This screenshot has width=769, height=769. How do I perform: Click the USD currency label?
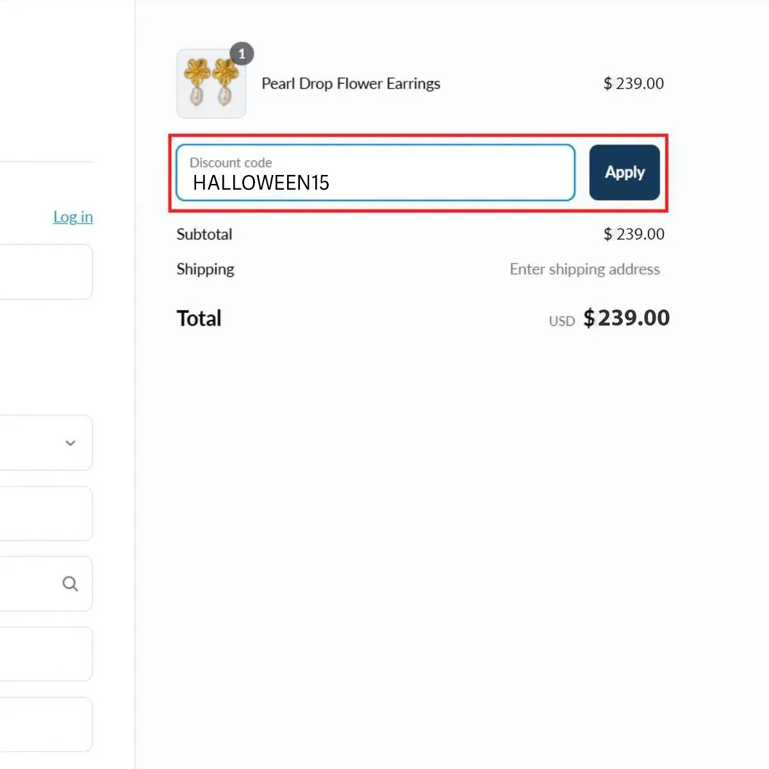click(561, 321)
